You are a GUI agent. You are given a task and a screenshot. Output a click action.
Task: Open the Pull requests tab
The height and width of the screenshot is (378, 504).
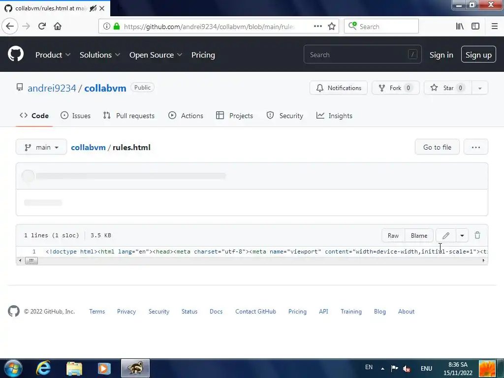click(129, 116)
